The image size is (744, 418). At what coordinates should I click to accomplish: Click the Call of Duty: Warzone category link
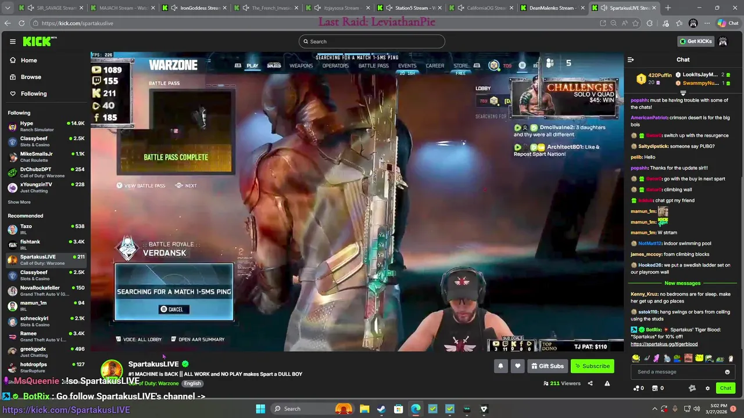coord(155,384)
